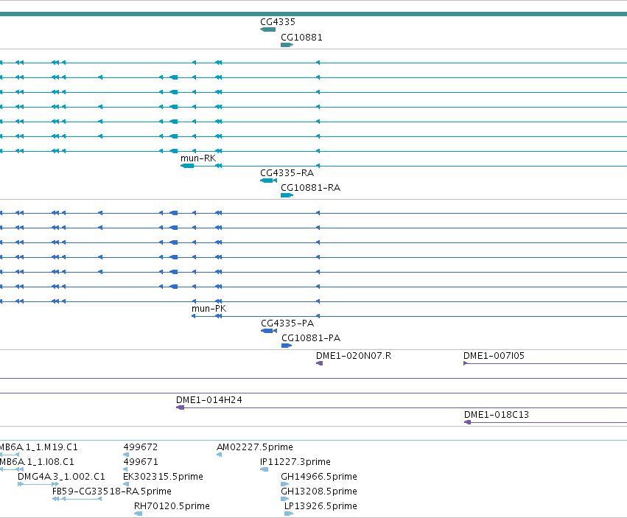Open the EK302315.5prime EST label

click(163, 477)
